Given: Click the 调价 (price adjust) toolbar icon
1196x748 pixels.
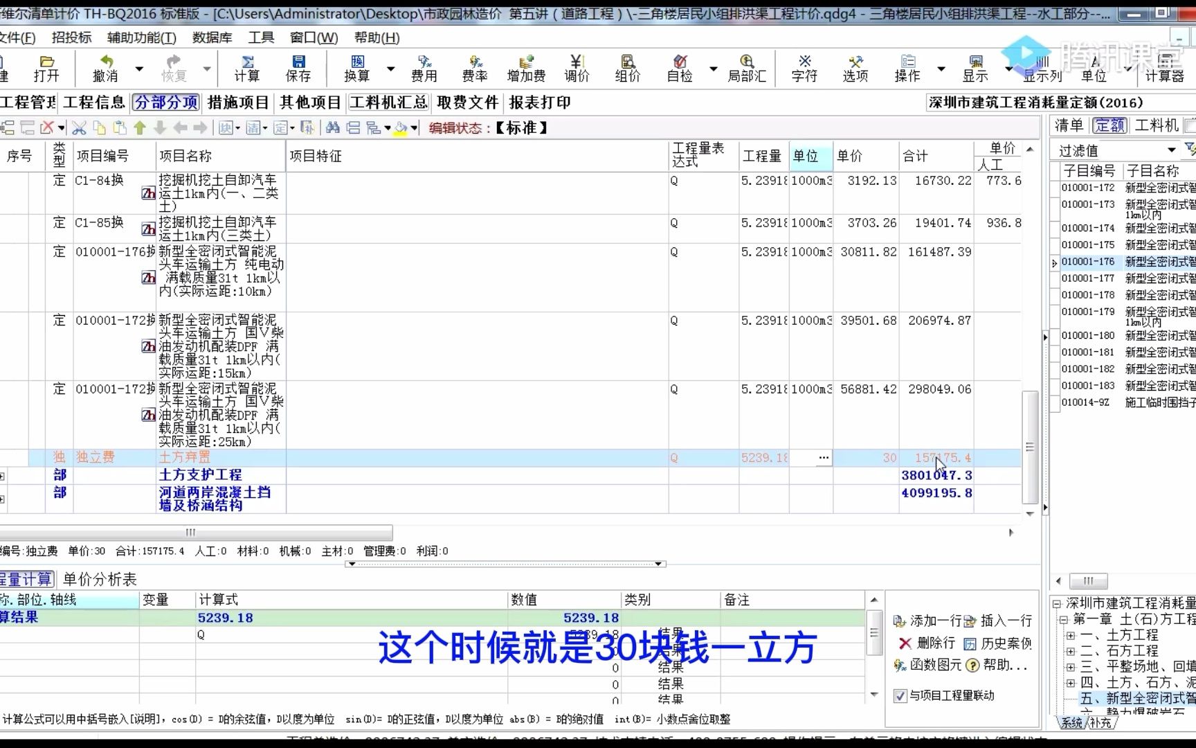Looking at the screenshot, I should coord(577,69).
